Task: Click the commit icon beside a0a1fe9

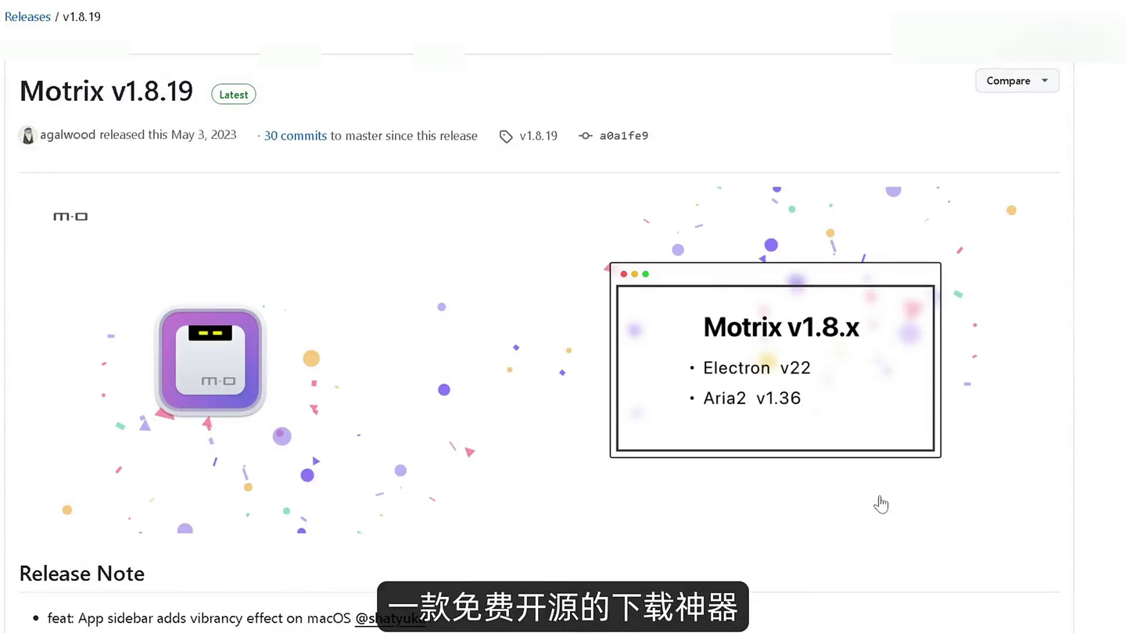Action: [585, 136]
